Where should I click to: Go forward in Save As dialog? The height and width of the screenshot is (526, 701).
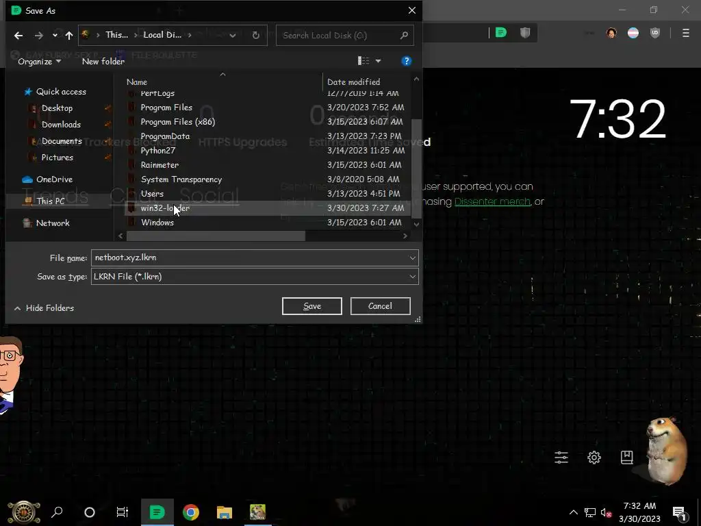[39, 36]
